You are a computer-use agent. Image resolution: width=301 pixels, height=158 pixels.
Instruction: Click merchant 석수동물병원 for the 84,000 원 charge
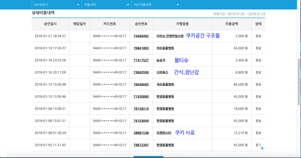point(165,84)
